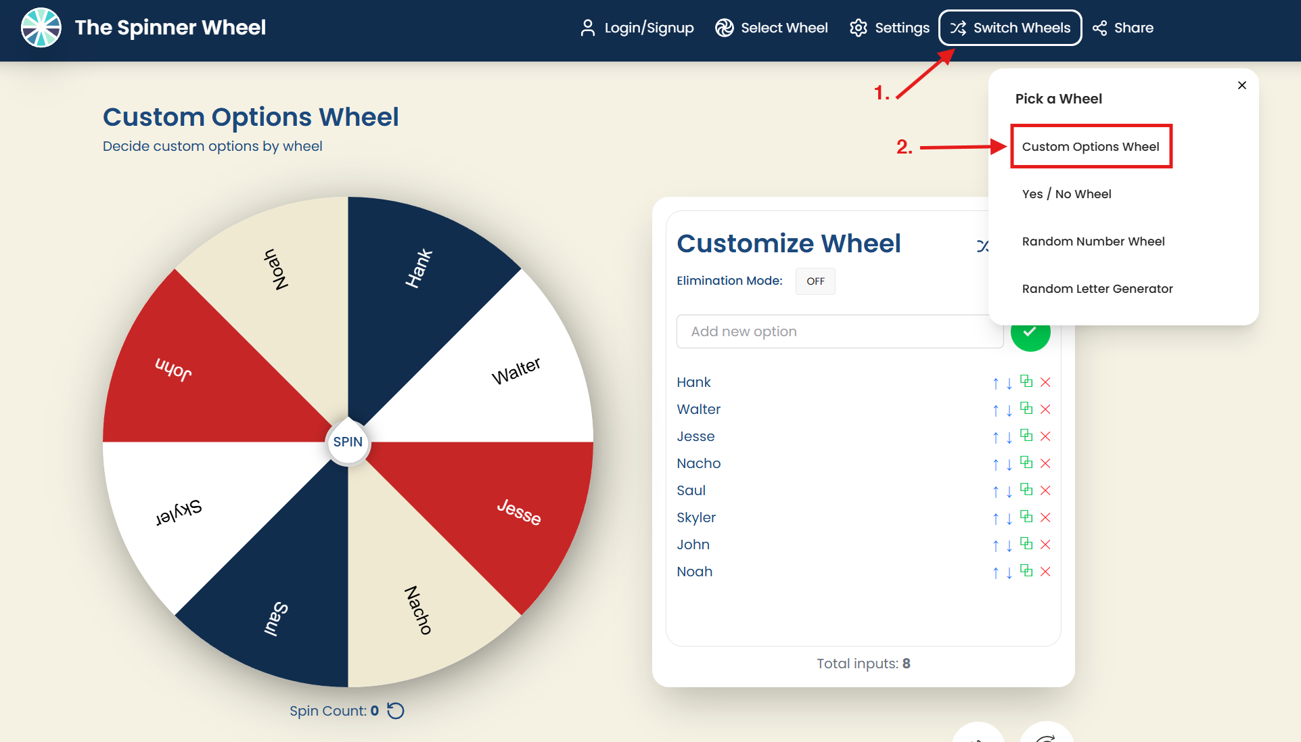Open the Settings menu
1301x742 pixels.
(888, 28)
